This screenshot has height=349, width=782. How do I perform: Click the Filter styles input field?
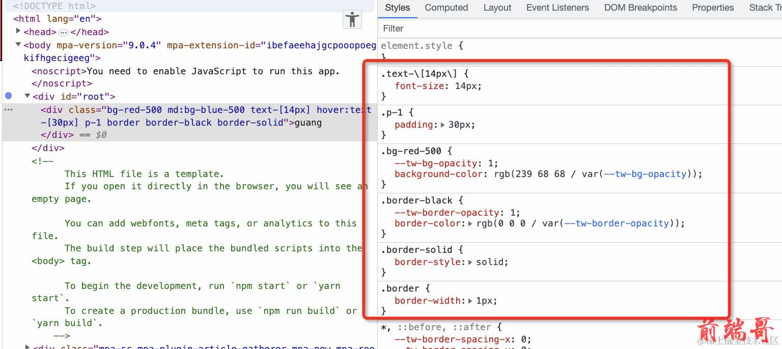click(x=560, y=28)
